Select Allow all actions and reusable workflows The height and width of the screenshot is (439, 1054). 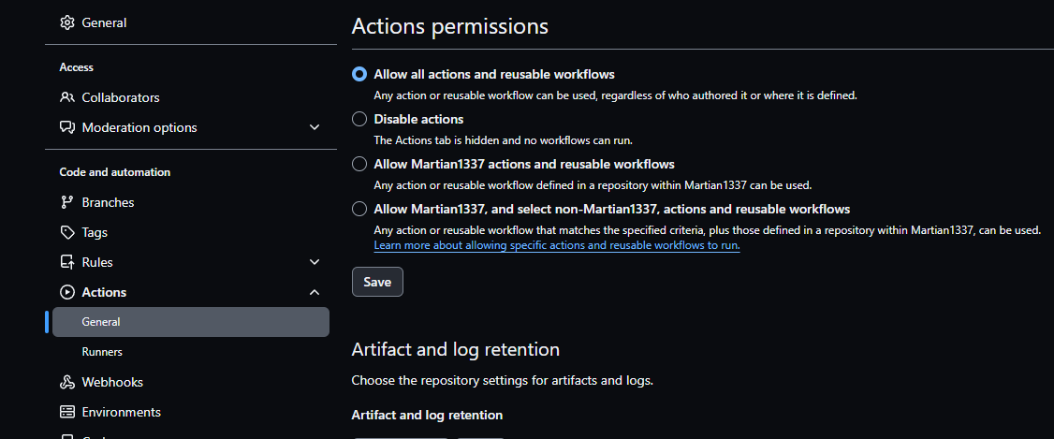pyautogui.click(x=359, y=74)
